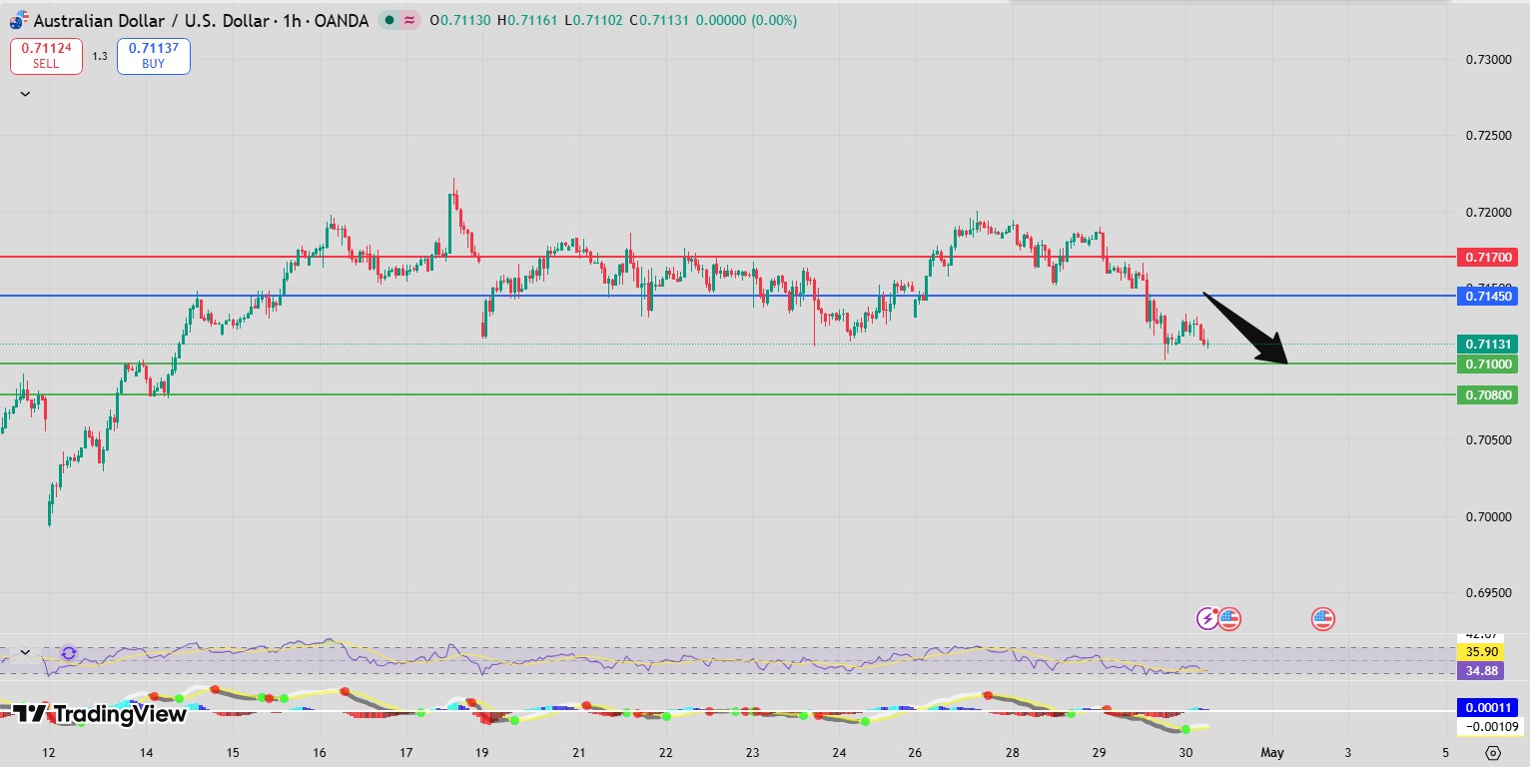Viewport: 1530px width, 767px height.
Task: Click the black downward arrow drawing
Action: tap(1246, 329)
